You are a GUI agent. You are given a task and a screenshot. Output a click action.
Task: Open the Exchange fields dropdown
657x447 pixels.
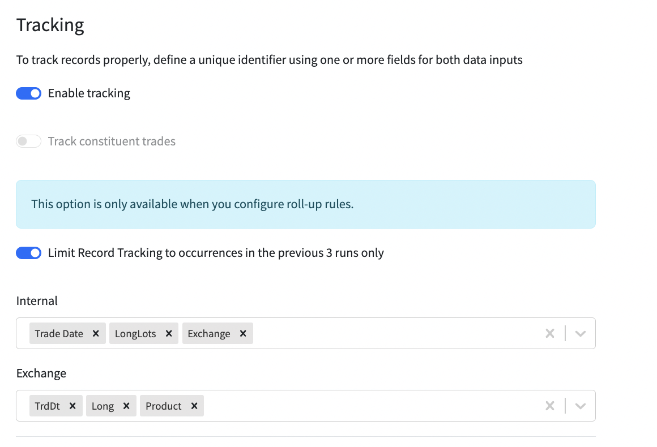(581, 406)
